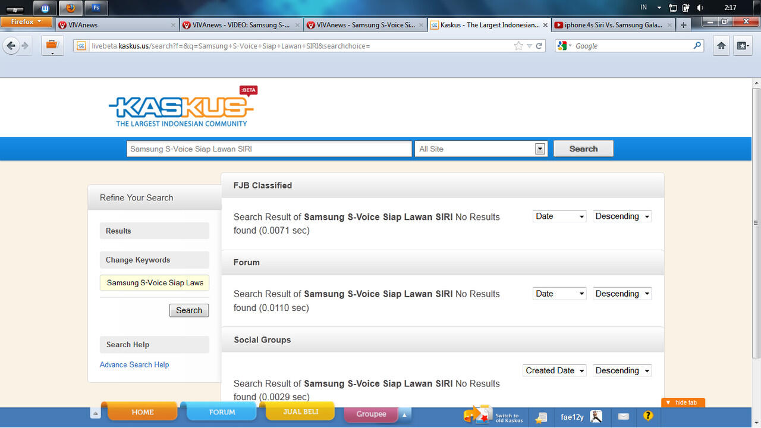Image resolution: width=761 pixels, height=428 pixels.
Task: Open the mail envelope icon
Action: (623, 417)
